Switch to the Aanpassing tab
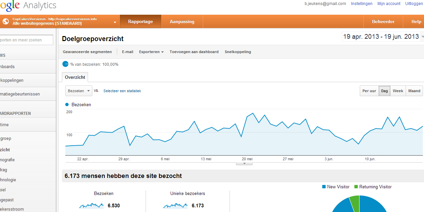 tap(182, 21)
